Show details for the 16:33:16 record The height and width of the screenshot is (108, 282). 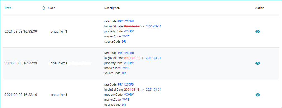click(x=258, y=95)
